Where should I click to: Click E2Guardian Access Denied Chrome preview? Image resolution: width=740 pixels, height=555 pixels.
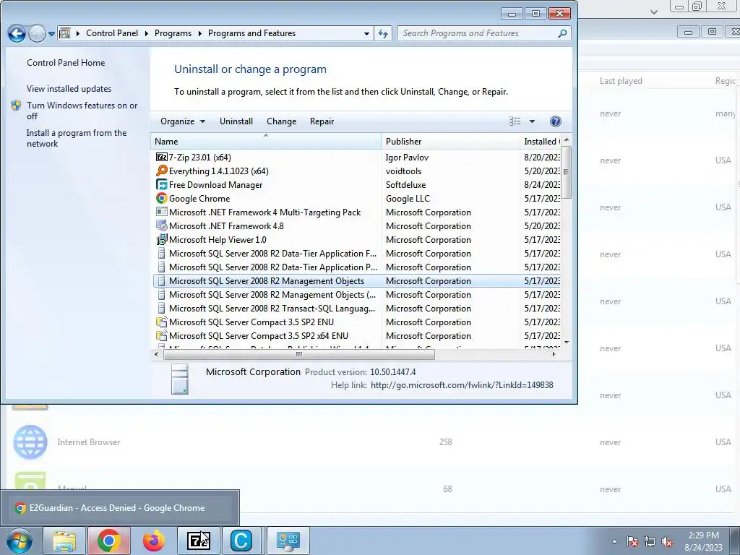click(x=120, y=508)
